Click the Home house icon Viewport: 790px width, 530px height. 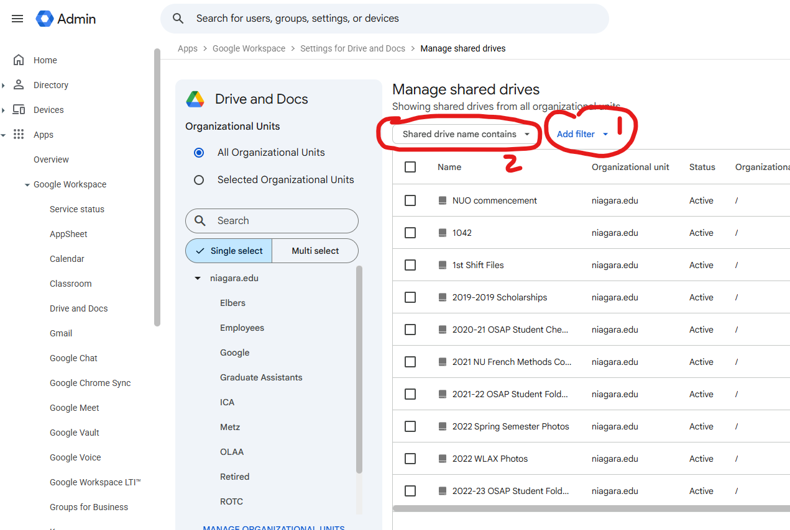tap(19, 60)
